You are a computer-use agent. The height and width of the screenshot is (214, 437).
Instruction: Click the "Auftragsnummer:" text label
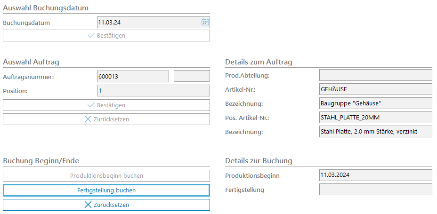click(x=28, y=77)
